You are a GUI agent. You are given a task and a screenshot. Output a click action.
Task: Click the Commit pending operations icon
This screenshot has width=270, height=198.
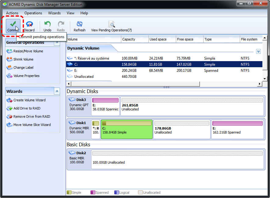click(x=13, y=24)
